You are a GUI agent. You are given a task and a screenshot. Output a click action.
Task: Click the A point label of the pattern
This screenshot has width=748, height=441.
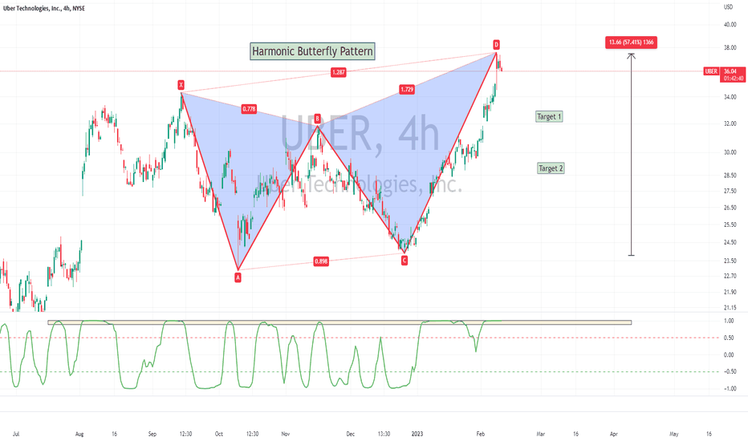238,277
